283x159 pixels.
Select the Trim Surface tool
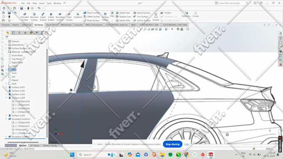(141, 17)
